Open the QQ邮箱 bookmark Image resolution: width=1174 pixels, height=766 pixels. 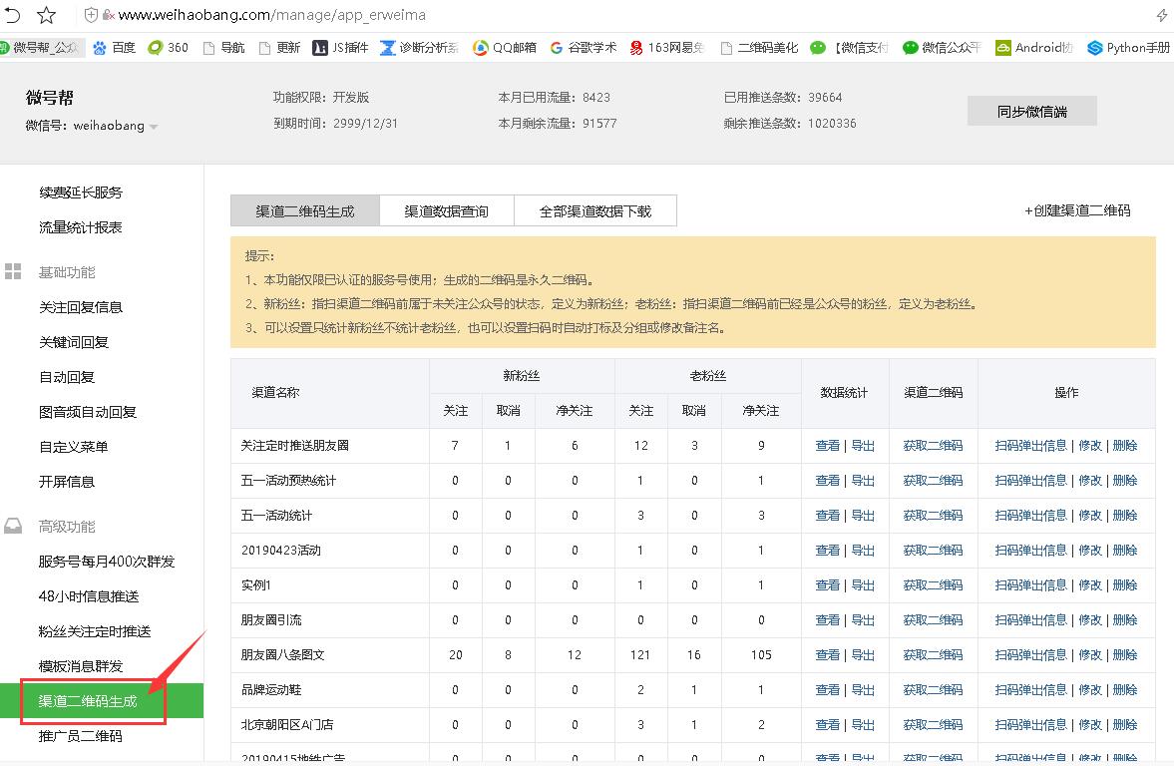[x=505, y=47]
